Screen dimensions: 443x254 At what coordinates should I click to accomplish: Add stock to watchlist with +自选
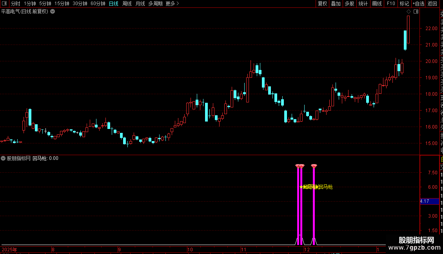click(418, 4)
